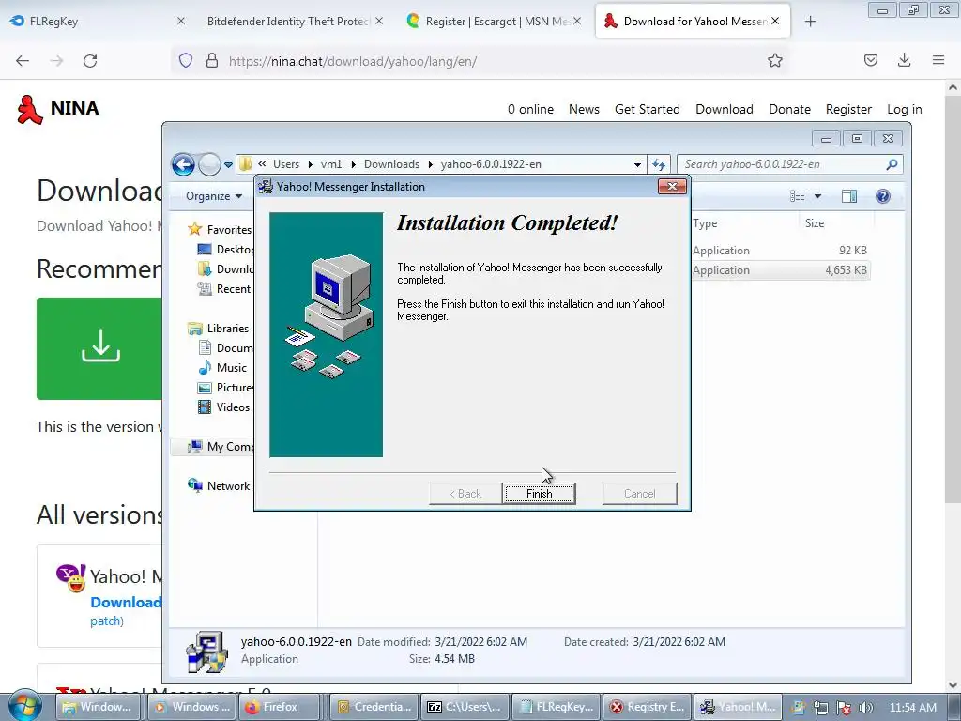Image resolution: width=961 pixels, height=721 pixels.
Task: Reload the nina.chat page
Action: tap(90, 61)
